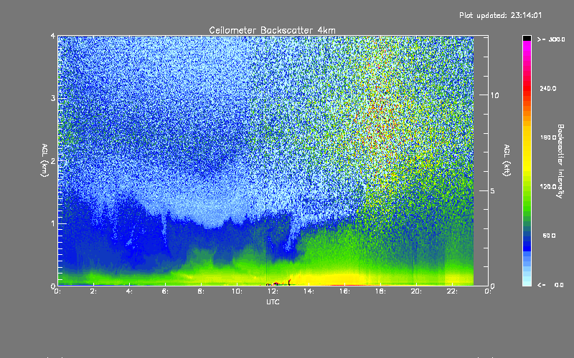This screenshot has height=358, width=574.
Task: Click the '120.0' colorbar value
Action: click(x=548, y=187)
